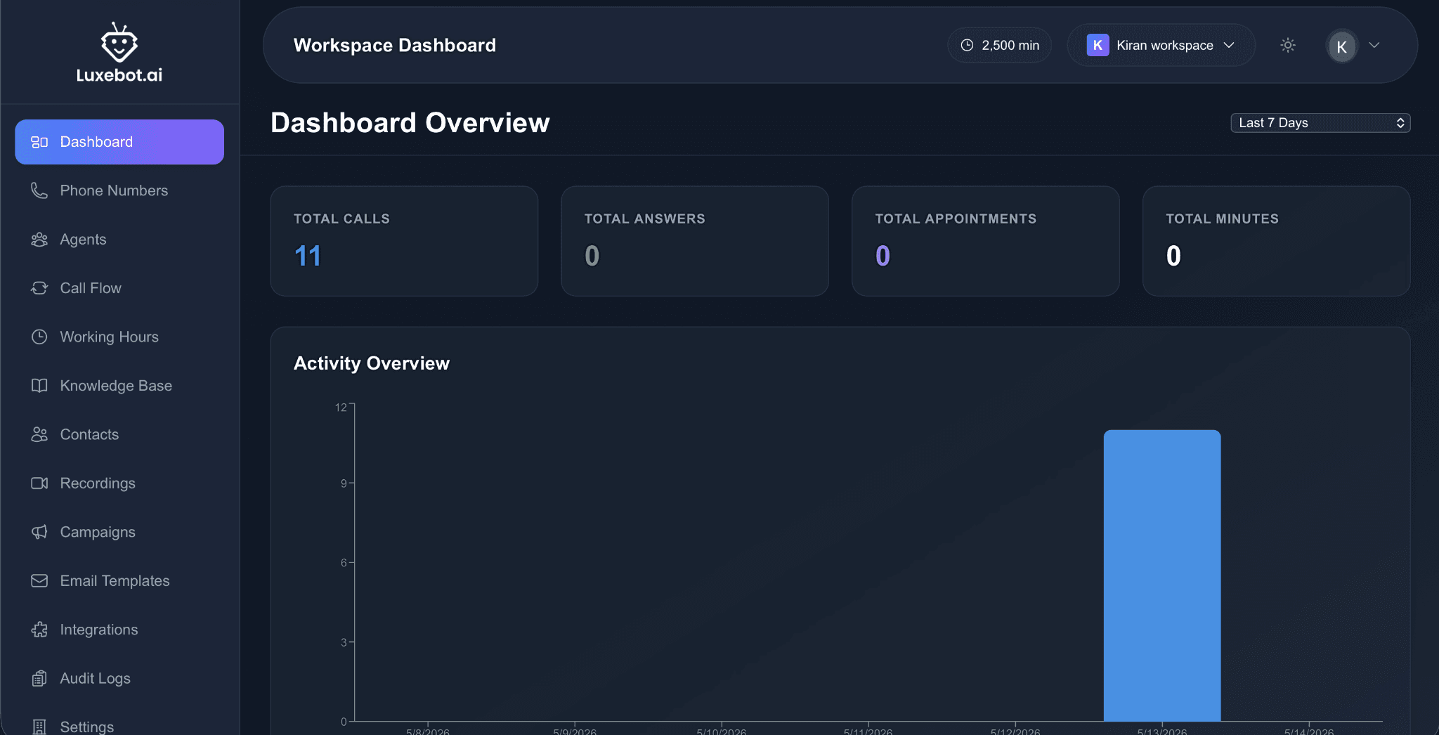Click the Integrations puzzle icon
The width and height of the screenshot is (1439, 735).
[x=39, y=630]
